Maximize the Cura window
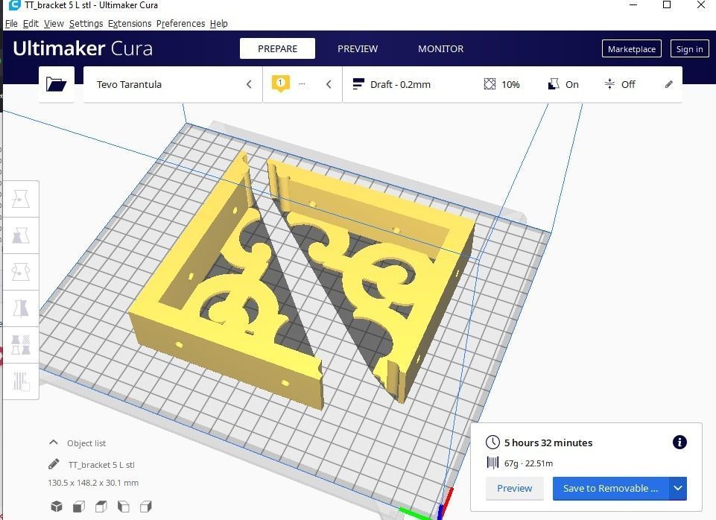Image resolution: width=716 pixels, height=520 pixels. [667, 5]
